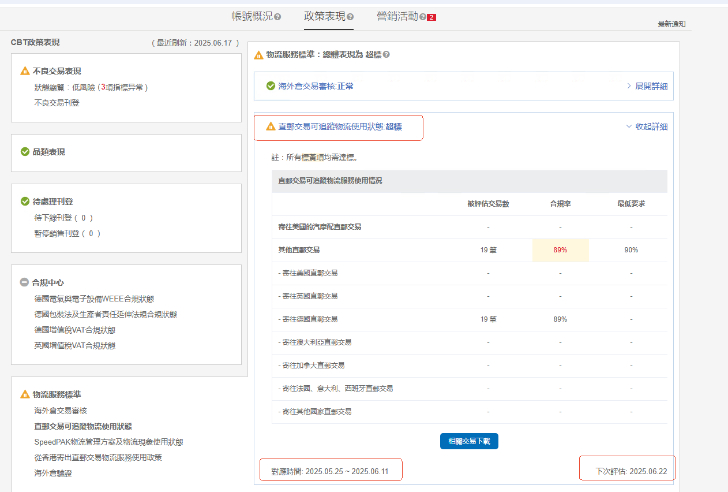Click the 下次評估: 2025.06.22 text
Viewport: 728px width, 492px height.
(x=631, y=472)
